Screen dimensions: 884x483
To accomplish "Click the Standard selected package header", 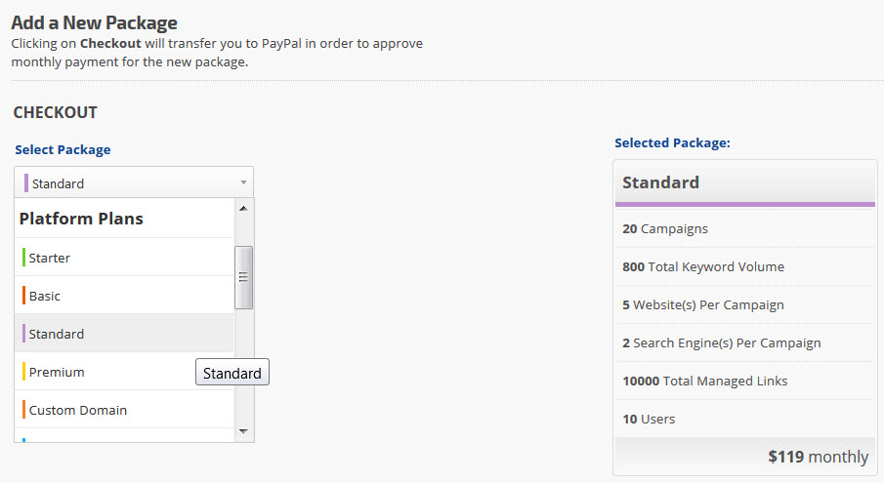I will click(x=661, y=182).
